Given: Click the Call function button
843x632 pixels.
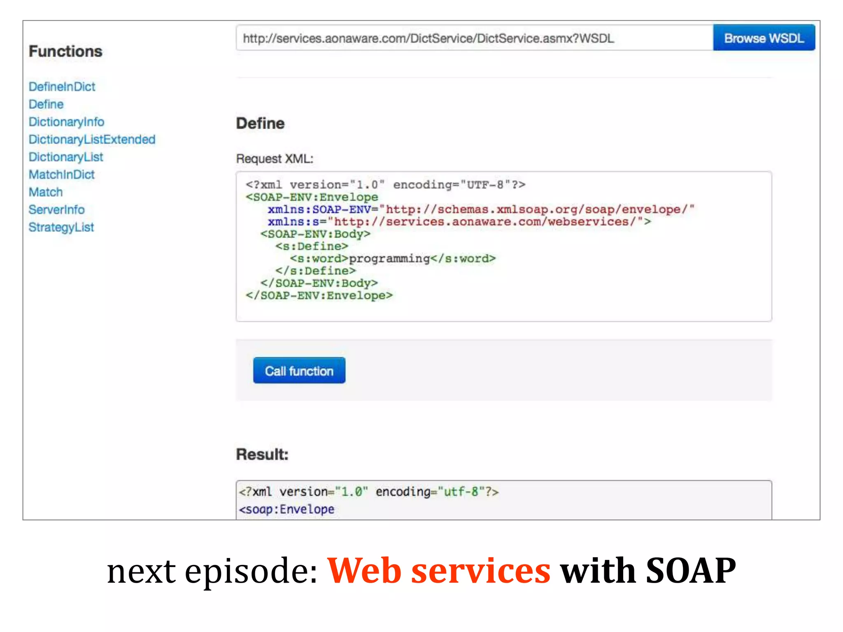Looking at the screenshot, I should tap(299, 371).
